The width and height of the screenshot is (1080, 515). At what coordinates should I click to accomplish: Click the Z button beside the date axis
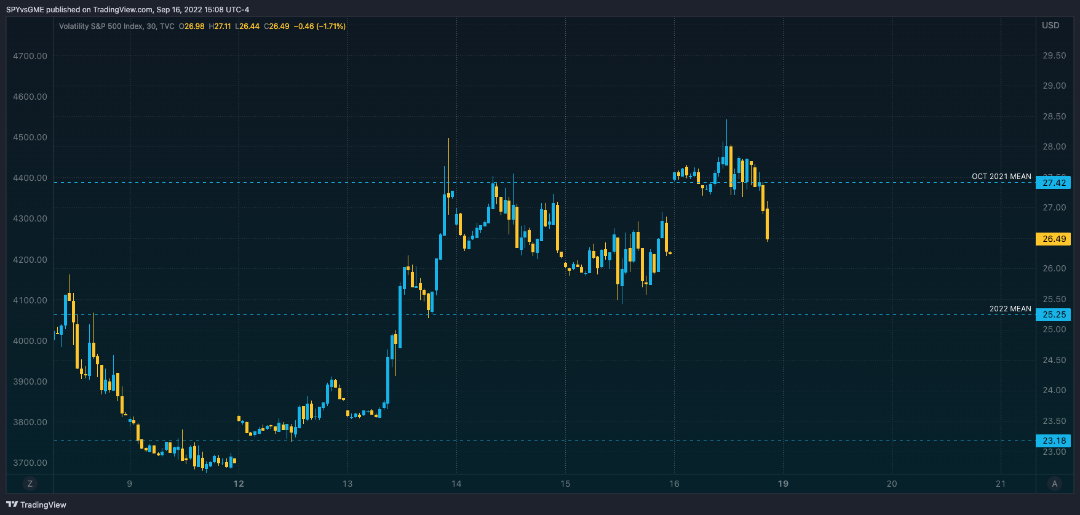[x=30, y=484]
